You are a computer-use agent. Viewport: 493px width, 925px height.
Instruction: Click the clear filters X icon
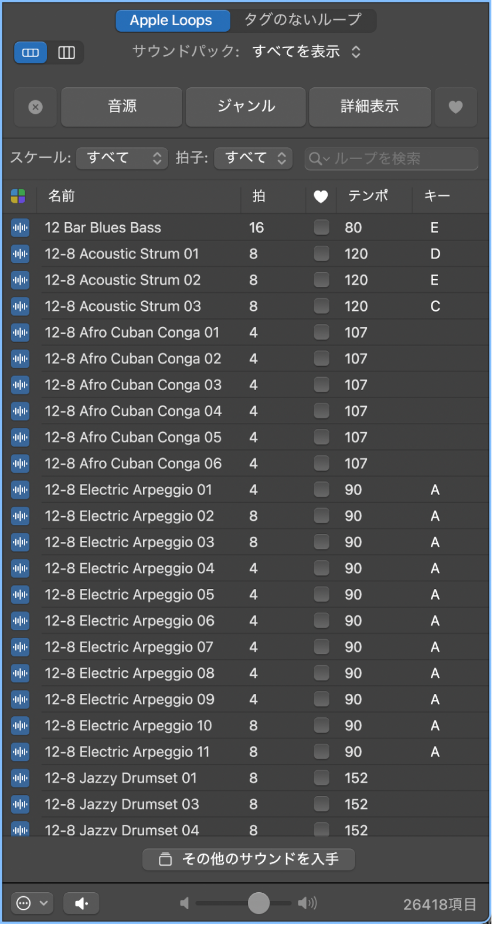(x=36, y=107)
